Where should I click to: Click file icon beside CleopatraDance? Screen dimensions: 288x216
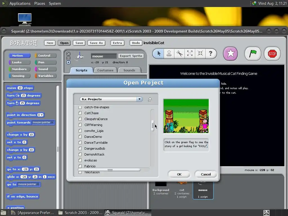click(x=80, y=119)
